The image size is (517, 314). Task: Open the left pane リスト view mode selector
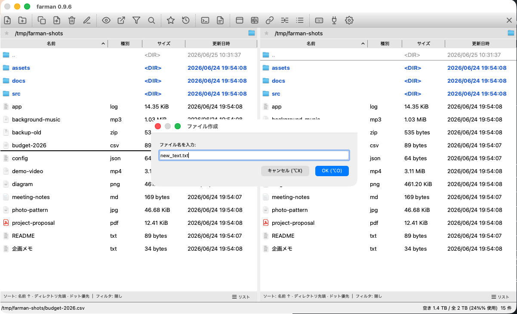pos(241,297)
